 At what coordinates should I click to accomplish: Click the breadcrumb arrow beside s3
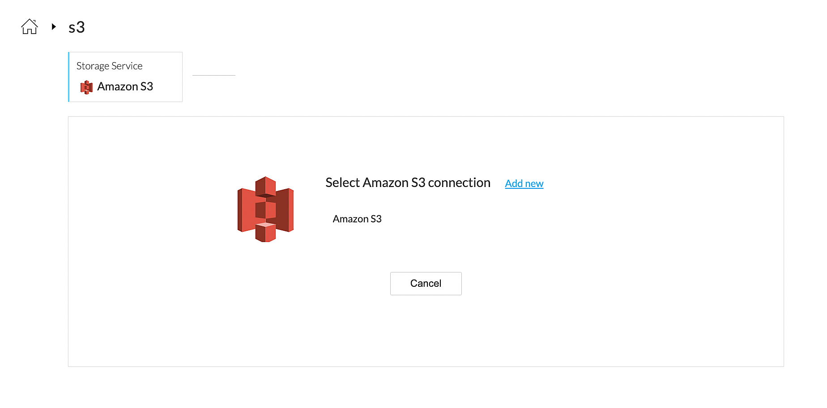point(54,27)
